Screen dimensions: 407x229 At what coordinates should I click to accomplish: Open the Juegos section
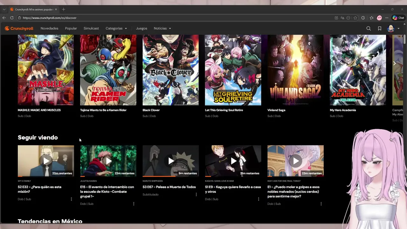[141, 28]
